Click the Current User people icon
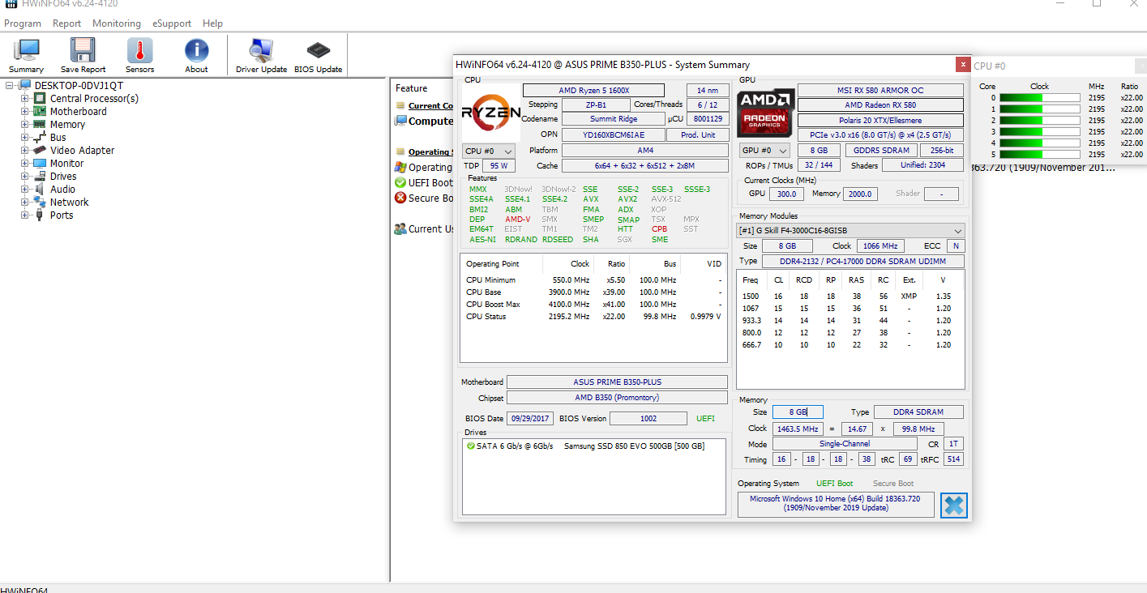 400,229
